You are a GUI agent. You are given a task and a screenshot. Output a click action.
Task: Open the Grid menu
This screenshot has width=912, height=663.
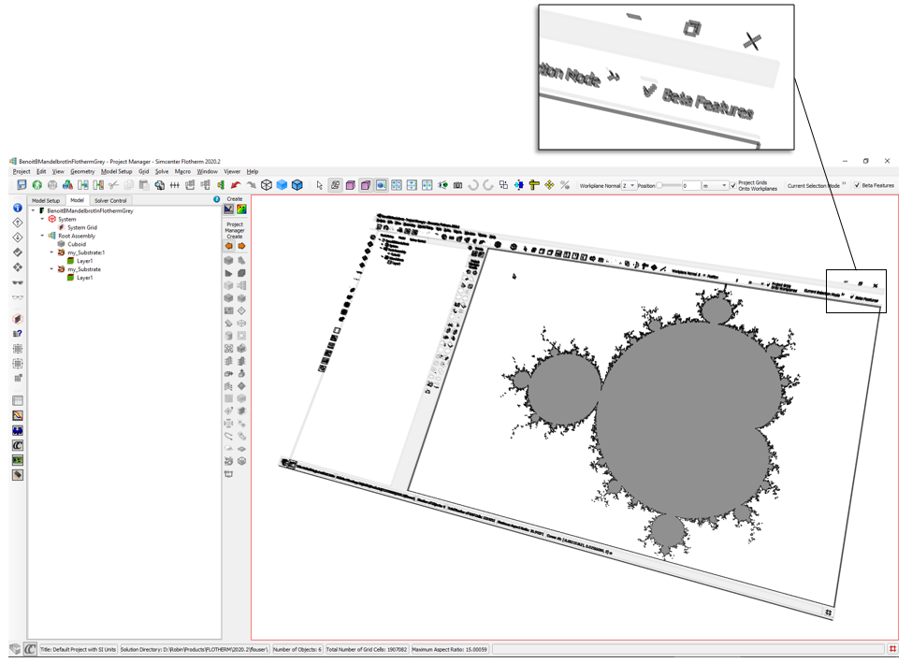(144, 171)
